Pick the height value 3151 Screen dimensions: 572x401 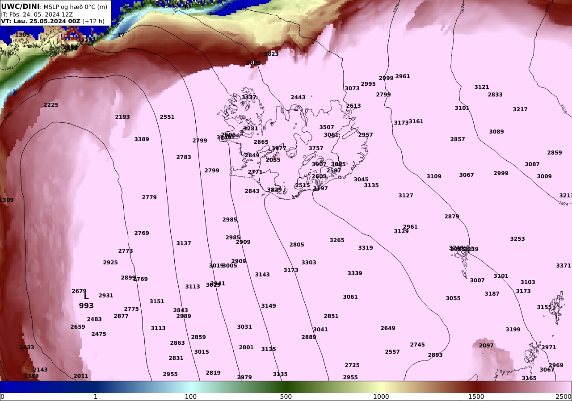coord(157,301)
